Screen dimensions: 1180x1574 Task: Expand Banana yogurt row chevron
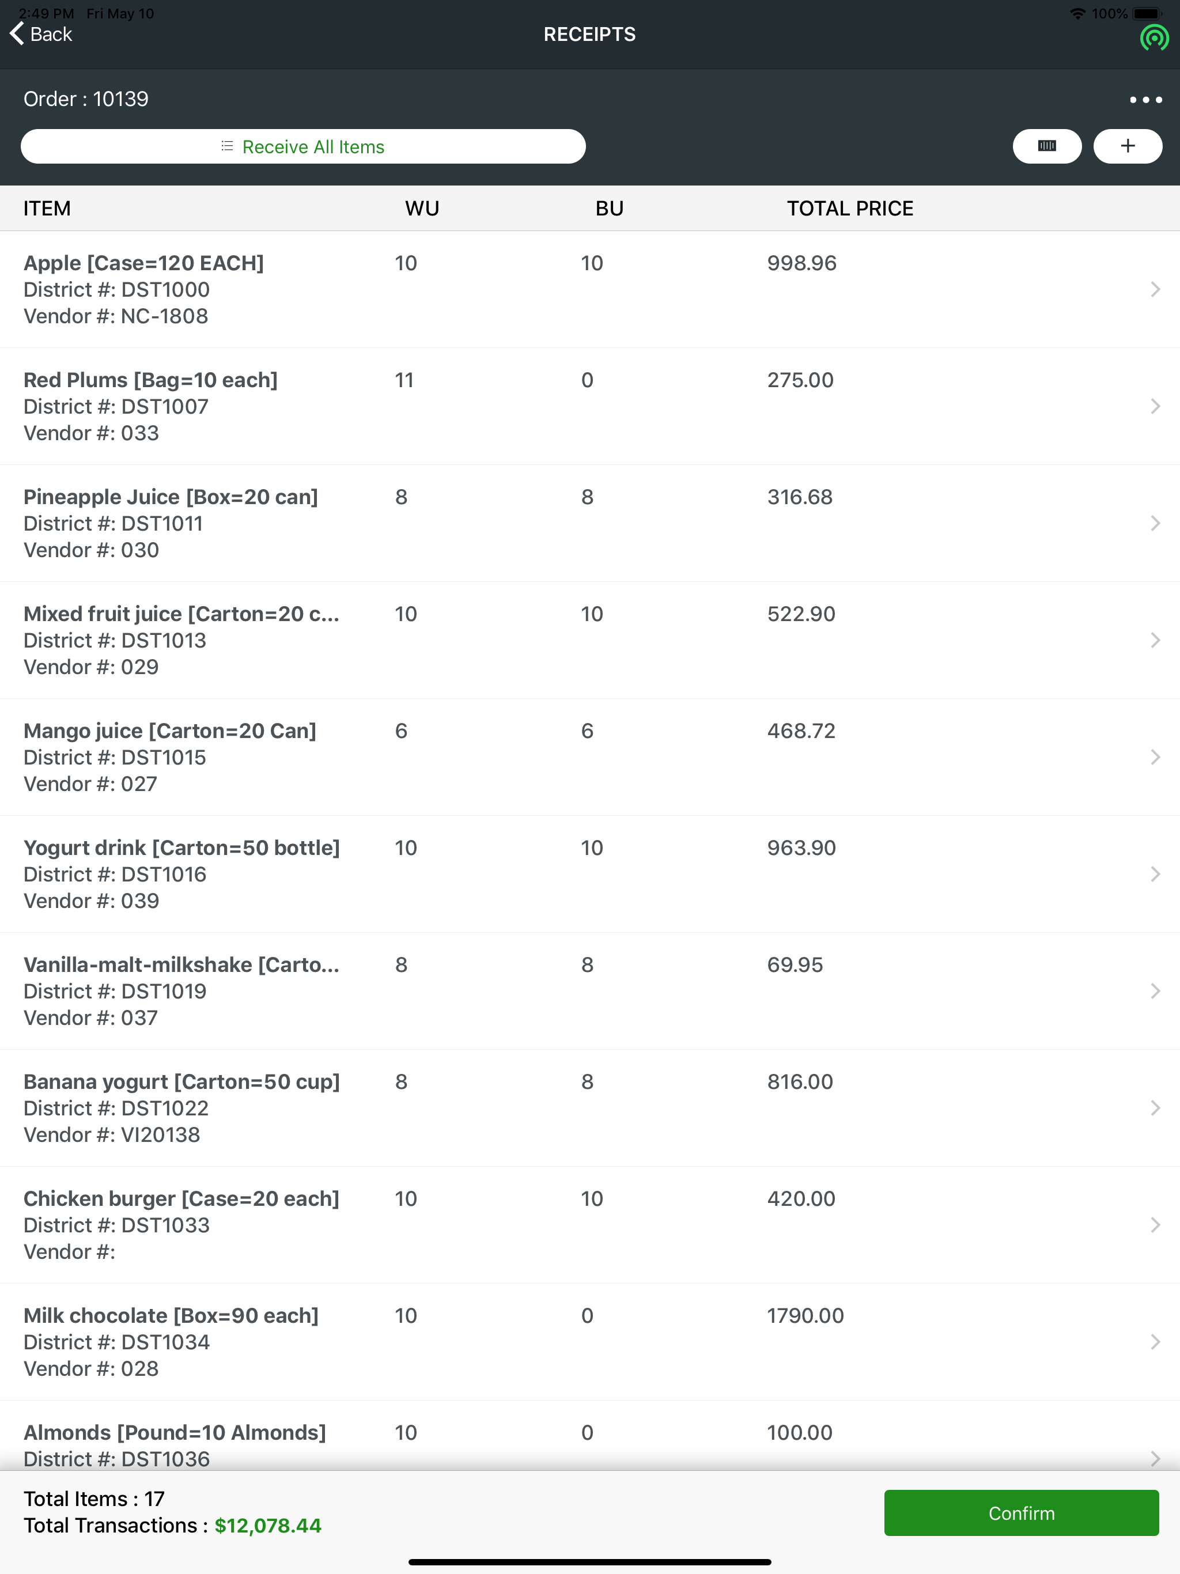(1155, 1107)
